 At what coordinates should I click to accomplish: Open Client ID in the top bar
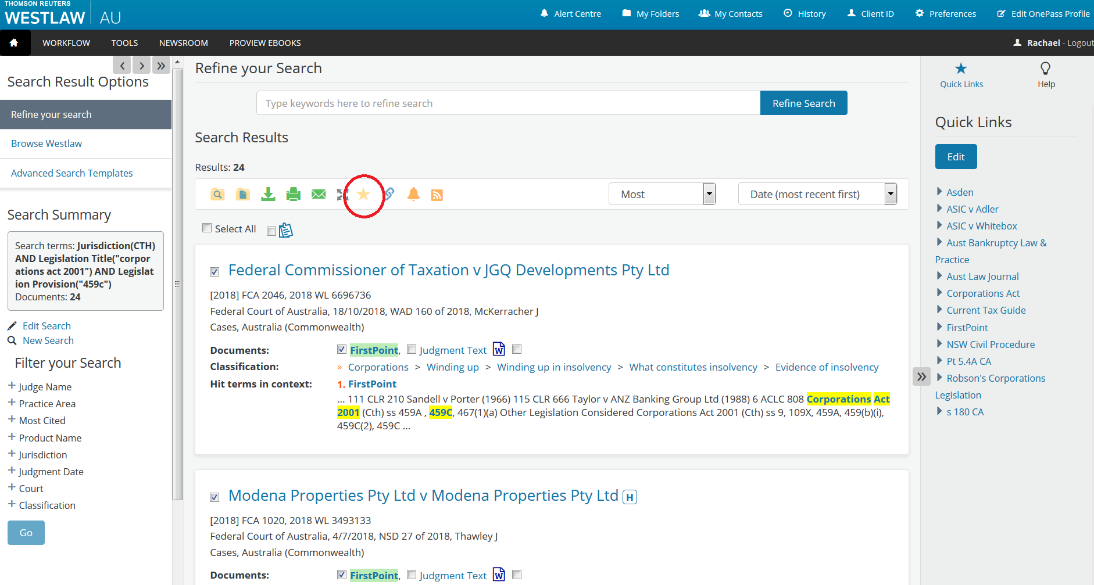pos(871,13)
